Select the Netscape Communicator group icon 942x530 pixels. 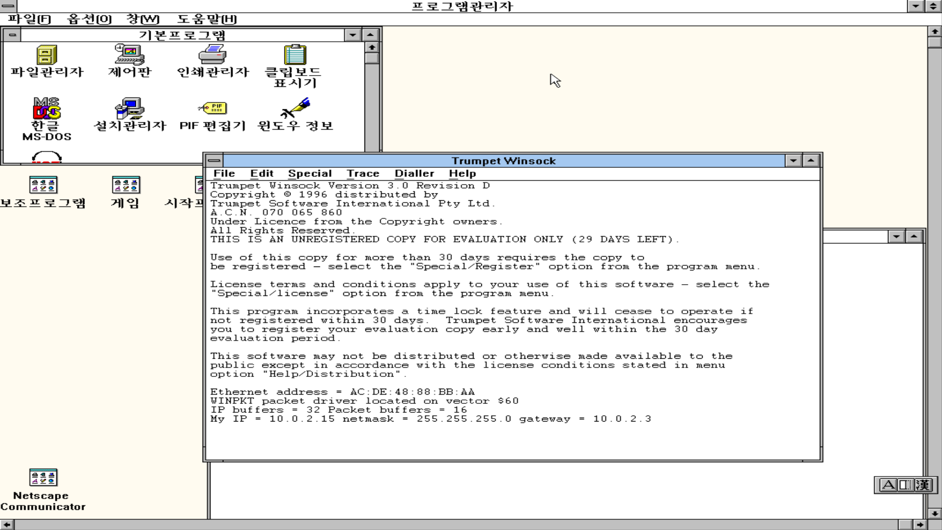coord(43,477)
